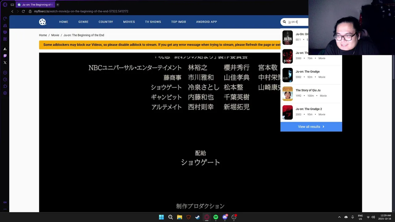Click the Opera GX menu logo
Screen dimensions: 395x222
pos(5,5)
